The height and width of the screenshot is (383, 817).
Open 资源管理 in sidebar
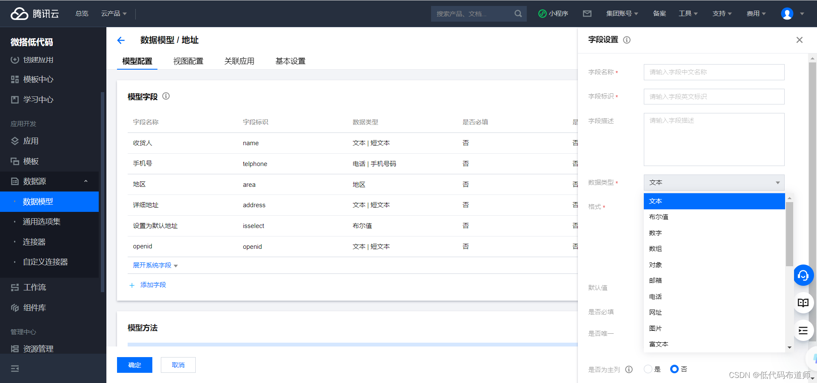tap(38, 349)
